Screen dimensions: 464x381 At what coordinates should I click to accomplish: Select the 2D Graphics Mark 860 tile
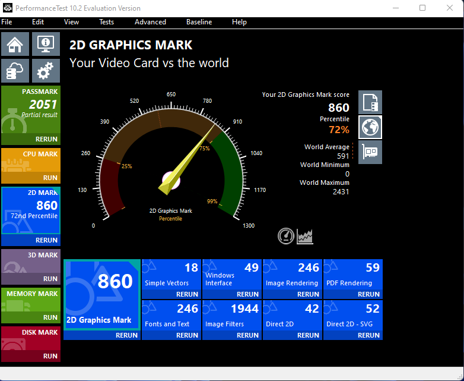102,295
